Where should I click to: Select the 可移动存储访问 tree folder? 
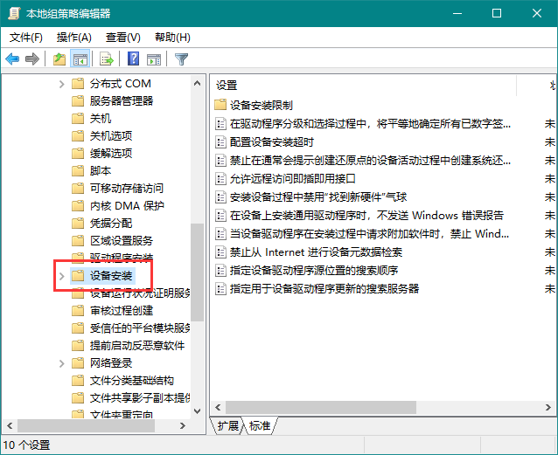(126, 188)
